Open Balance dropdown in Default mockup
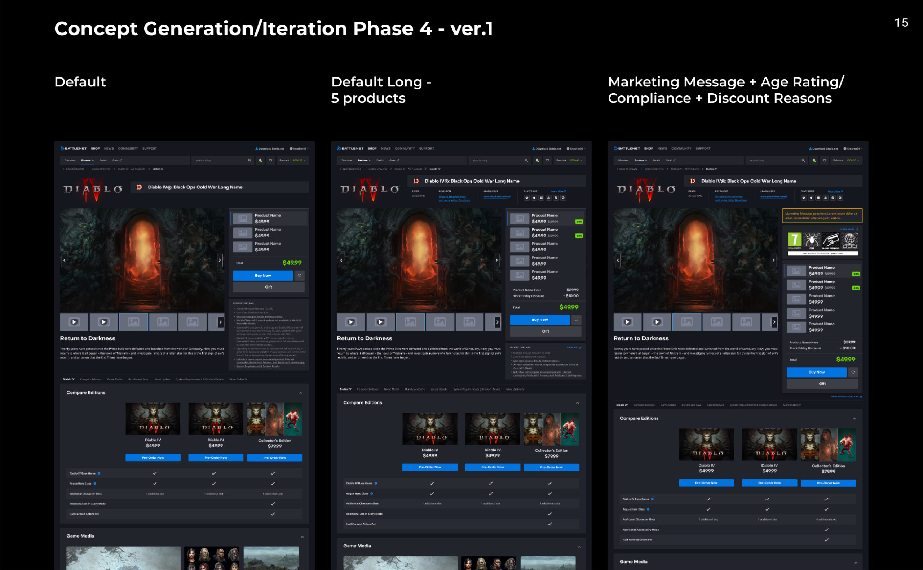 (292, 160)
